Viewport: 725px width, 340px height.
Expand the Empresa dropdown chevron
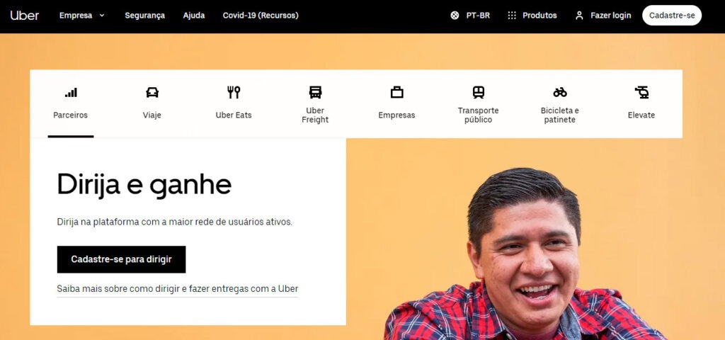click(x=102, y=16)
